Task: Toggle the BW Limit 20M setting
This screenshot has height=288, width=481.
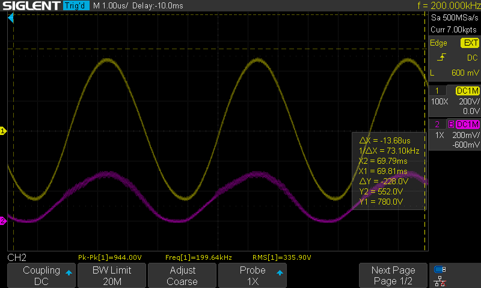Action: coord(111,275)
